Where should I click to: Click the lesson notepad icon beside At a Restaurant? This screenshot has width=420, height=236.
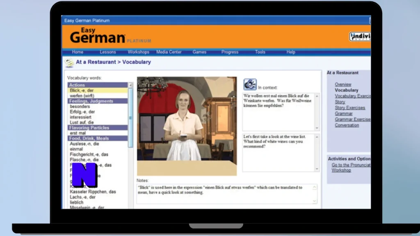(x=69, y=63)
